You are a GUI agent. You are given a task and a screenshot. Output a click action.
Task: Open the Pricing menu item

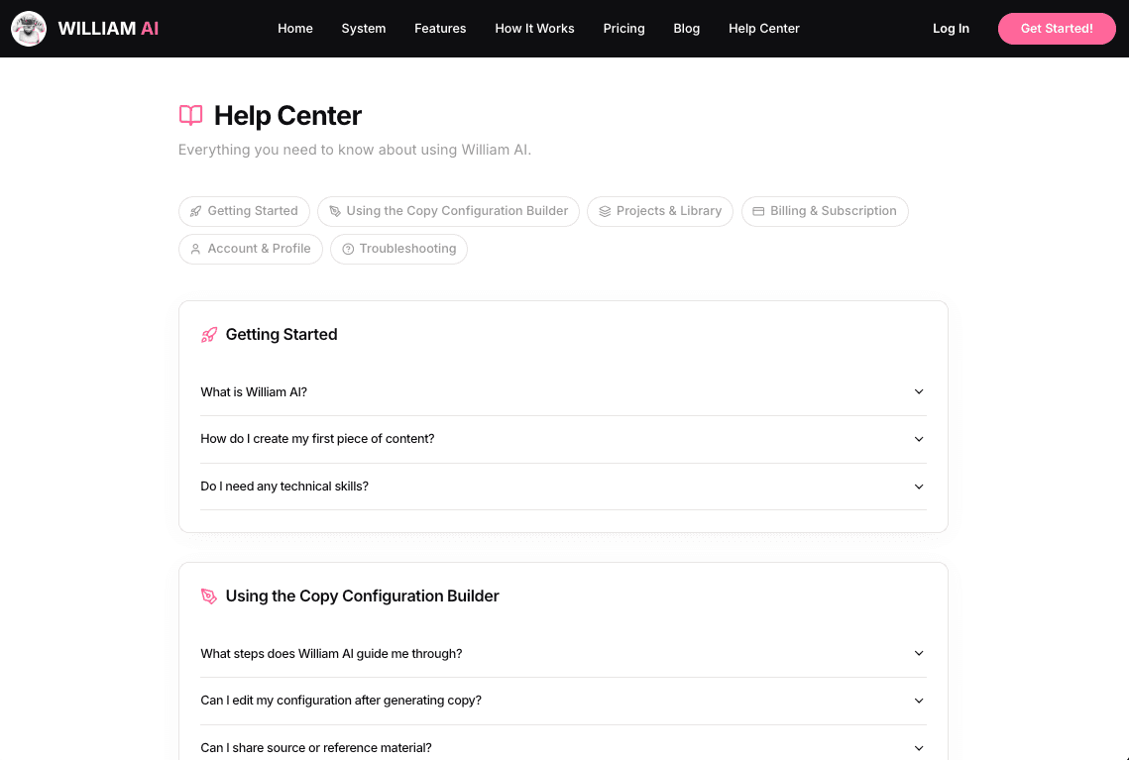tap(623, 29)
